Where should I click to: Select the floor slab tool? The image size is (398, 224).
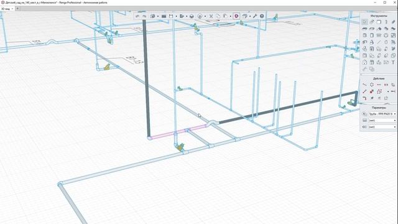364,29
